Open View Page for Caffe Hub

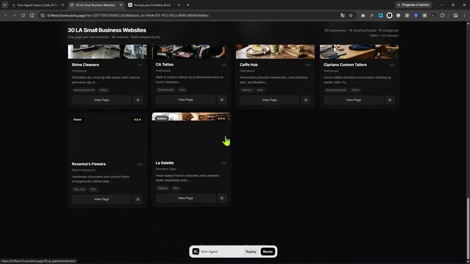point(270,100)
